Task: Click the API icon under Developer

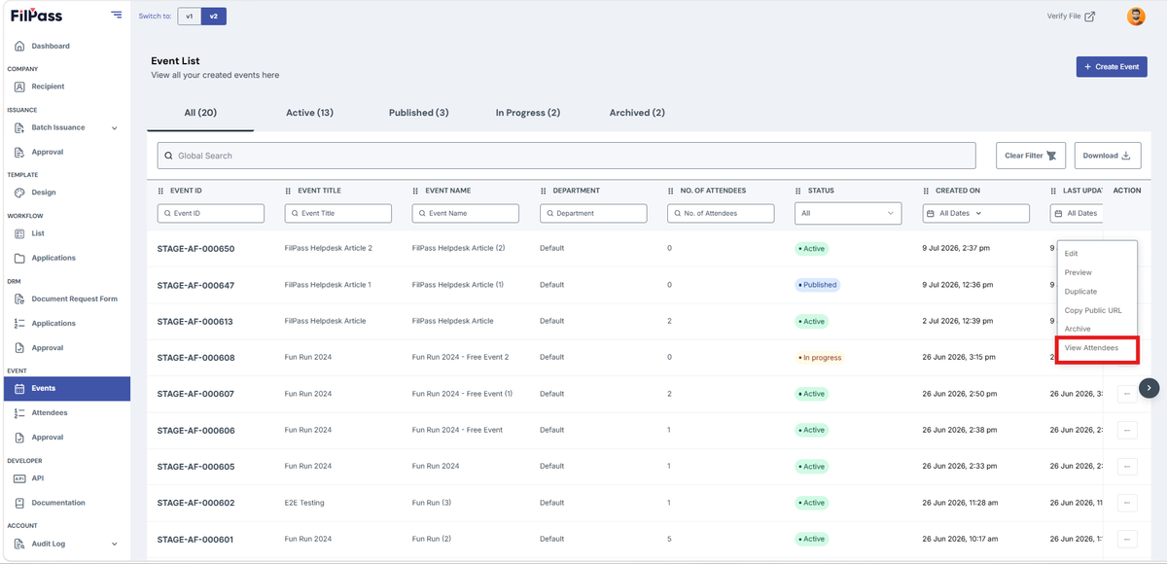Action: (x=19, y=478)
